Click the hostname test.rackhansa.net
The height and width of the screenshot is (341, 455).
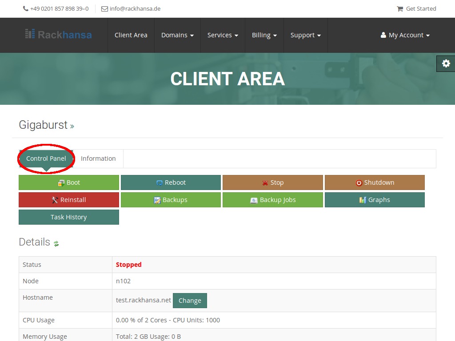coord(144,300)
